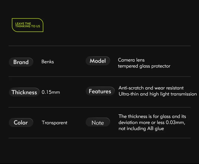The width and height of the screenshot is (199, 164).
Task: Click the Benks brand name text
Action: (x=48, y=62)
